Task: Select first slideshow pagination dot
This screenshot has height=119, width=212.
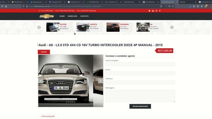Action: [x=67, y=102]
